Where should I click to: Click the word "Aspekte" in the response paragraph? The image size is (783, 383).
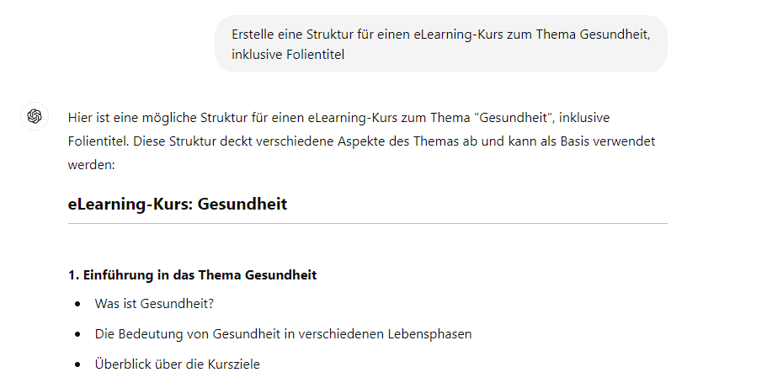384,141
